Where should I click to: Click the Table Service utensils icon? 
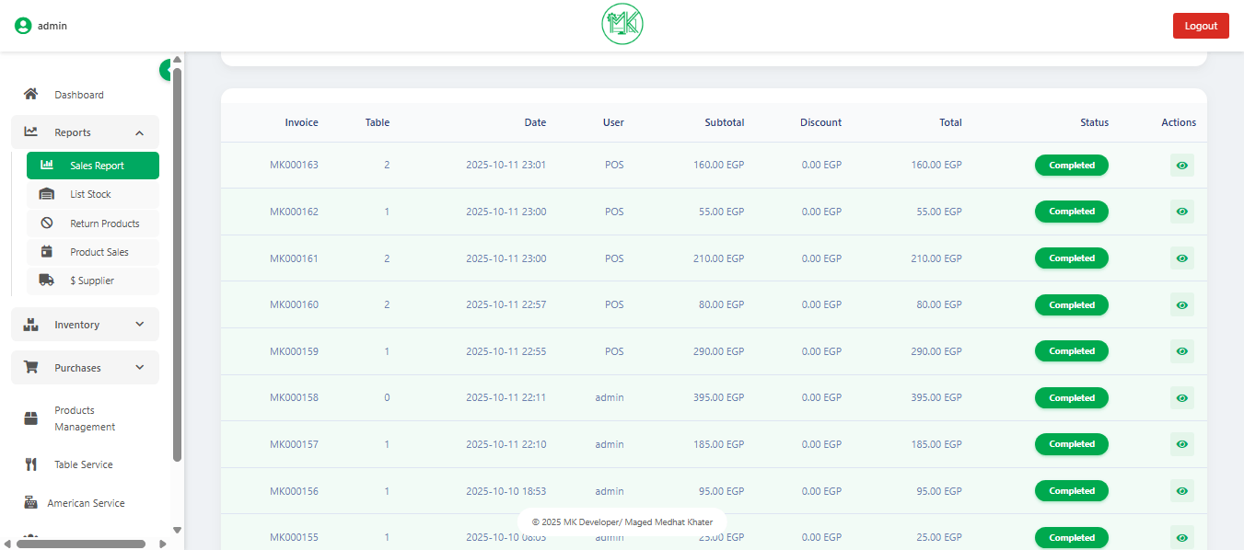pyautogui.click(x=30, y=464)
